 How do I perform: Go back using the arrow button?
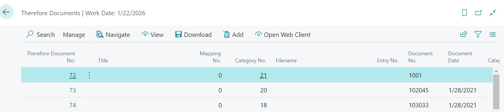6,12
